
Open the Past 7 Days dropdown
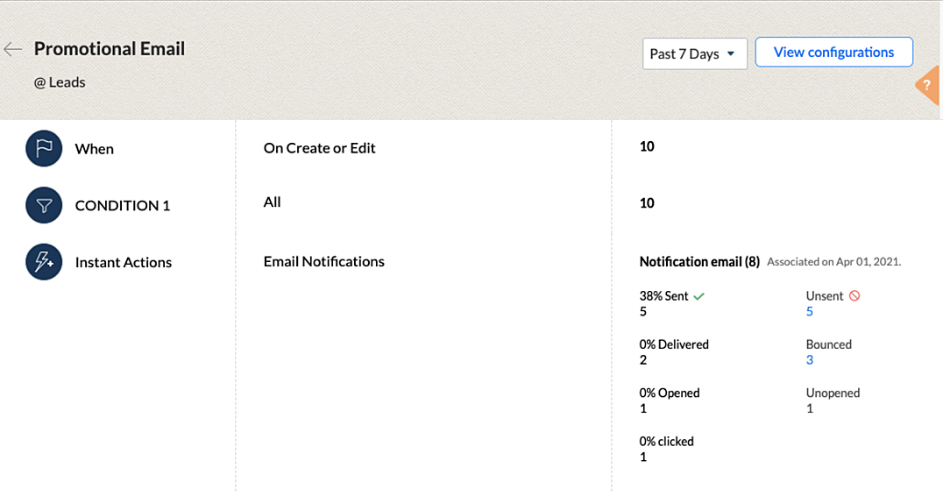(x=695, y=54)
